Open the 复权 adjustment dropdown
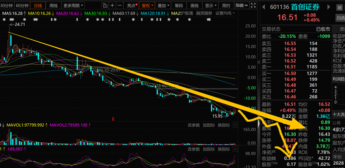 [147, 5]
